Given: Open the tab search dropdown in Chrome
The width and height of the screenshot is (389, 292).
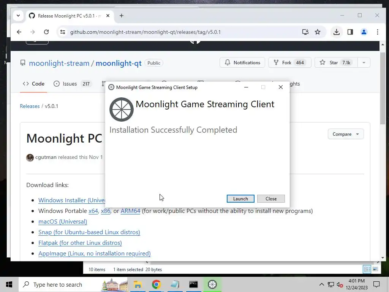Looking at the screenshot, I should coord(18,16).
